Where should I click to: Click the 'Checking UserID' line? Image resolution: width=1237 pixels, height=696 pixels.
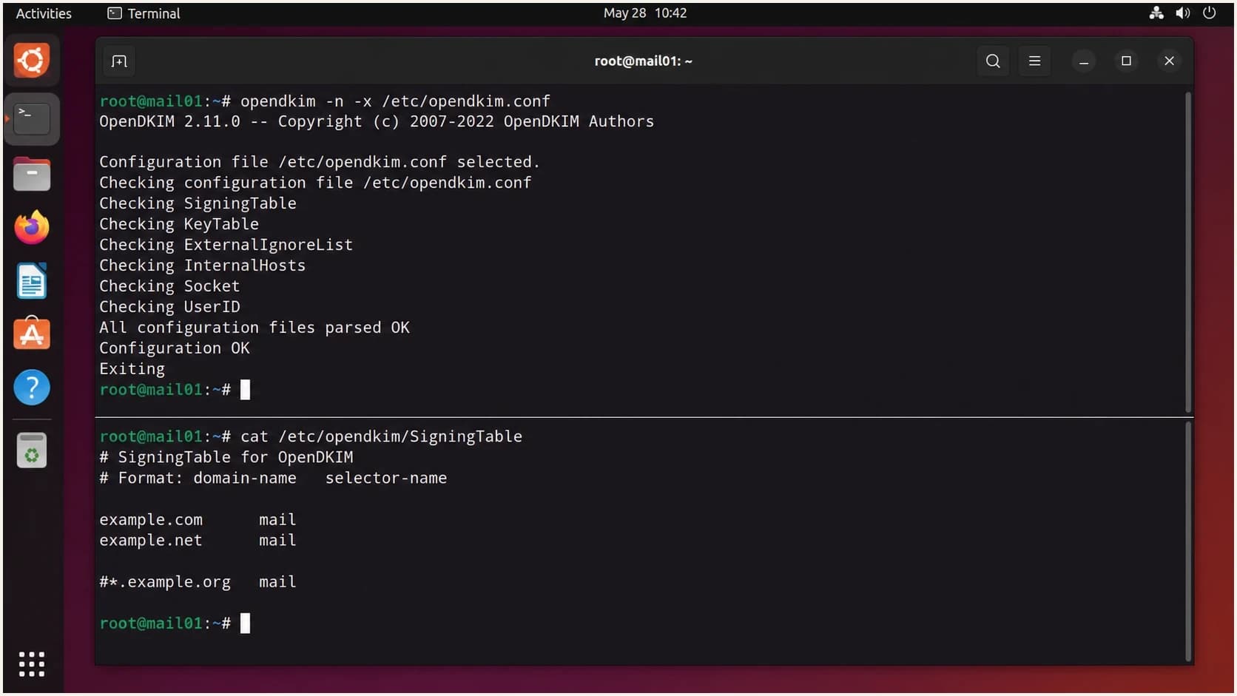(169, 307)
